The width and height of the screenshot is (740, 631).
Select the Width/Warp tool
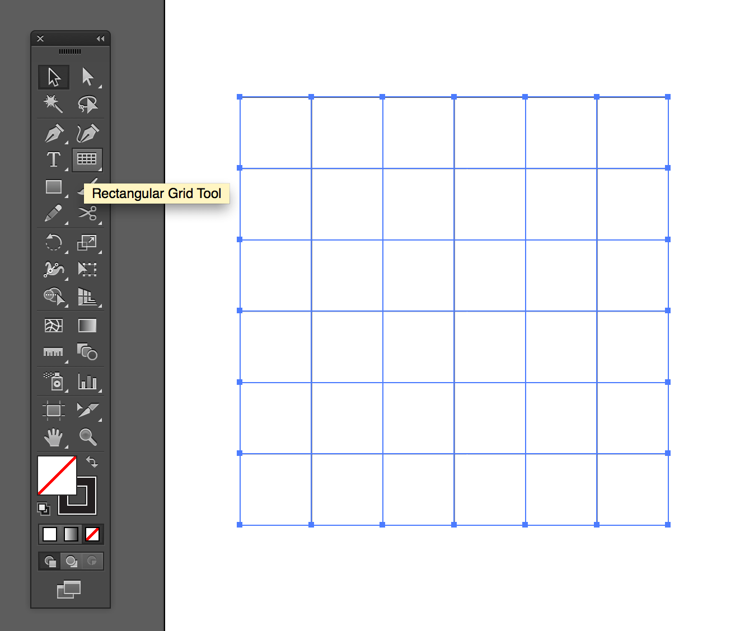[54, 270]
